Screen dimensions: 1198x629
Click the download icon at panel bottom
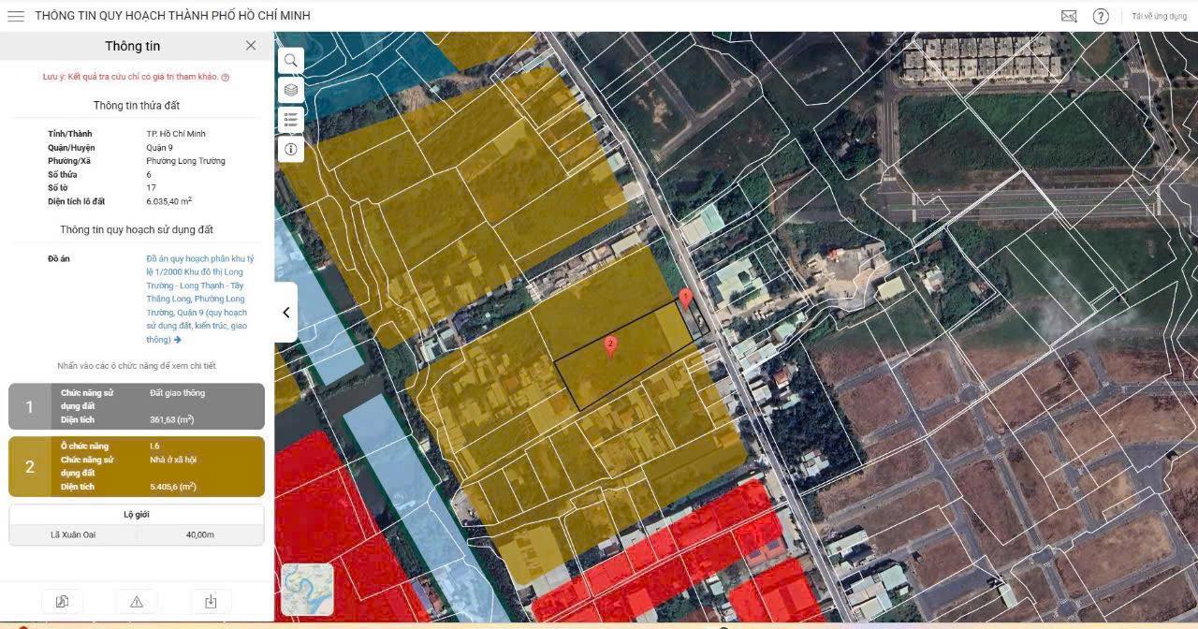point(211,602)
